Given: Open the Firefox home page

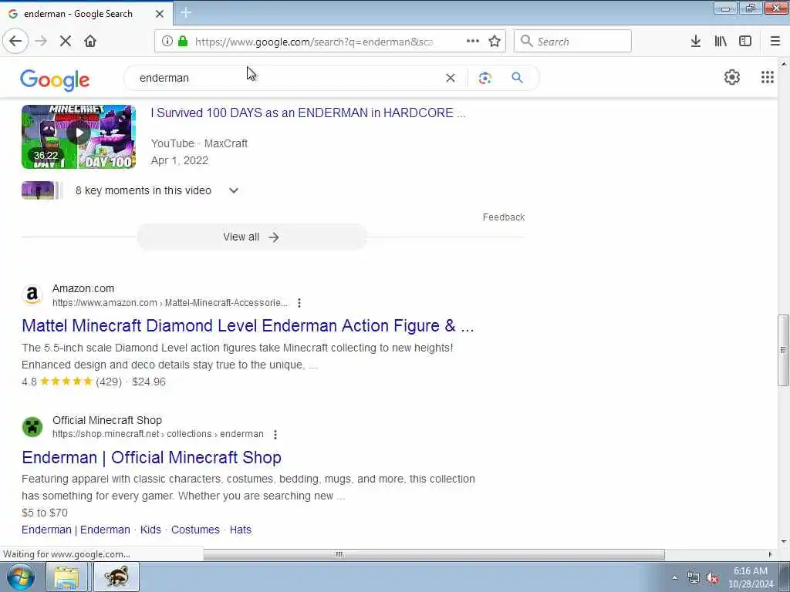Looking at the screenshot, I should click(x=90, y=42).
